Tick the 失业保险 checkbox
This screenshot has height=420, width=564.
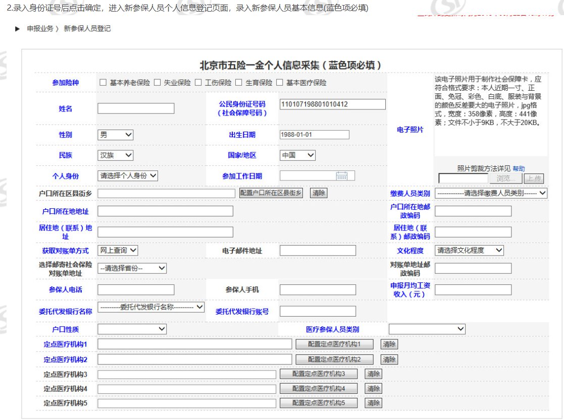pyautogui.click(x=157, y=83)
